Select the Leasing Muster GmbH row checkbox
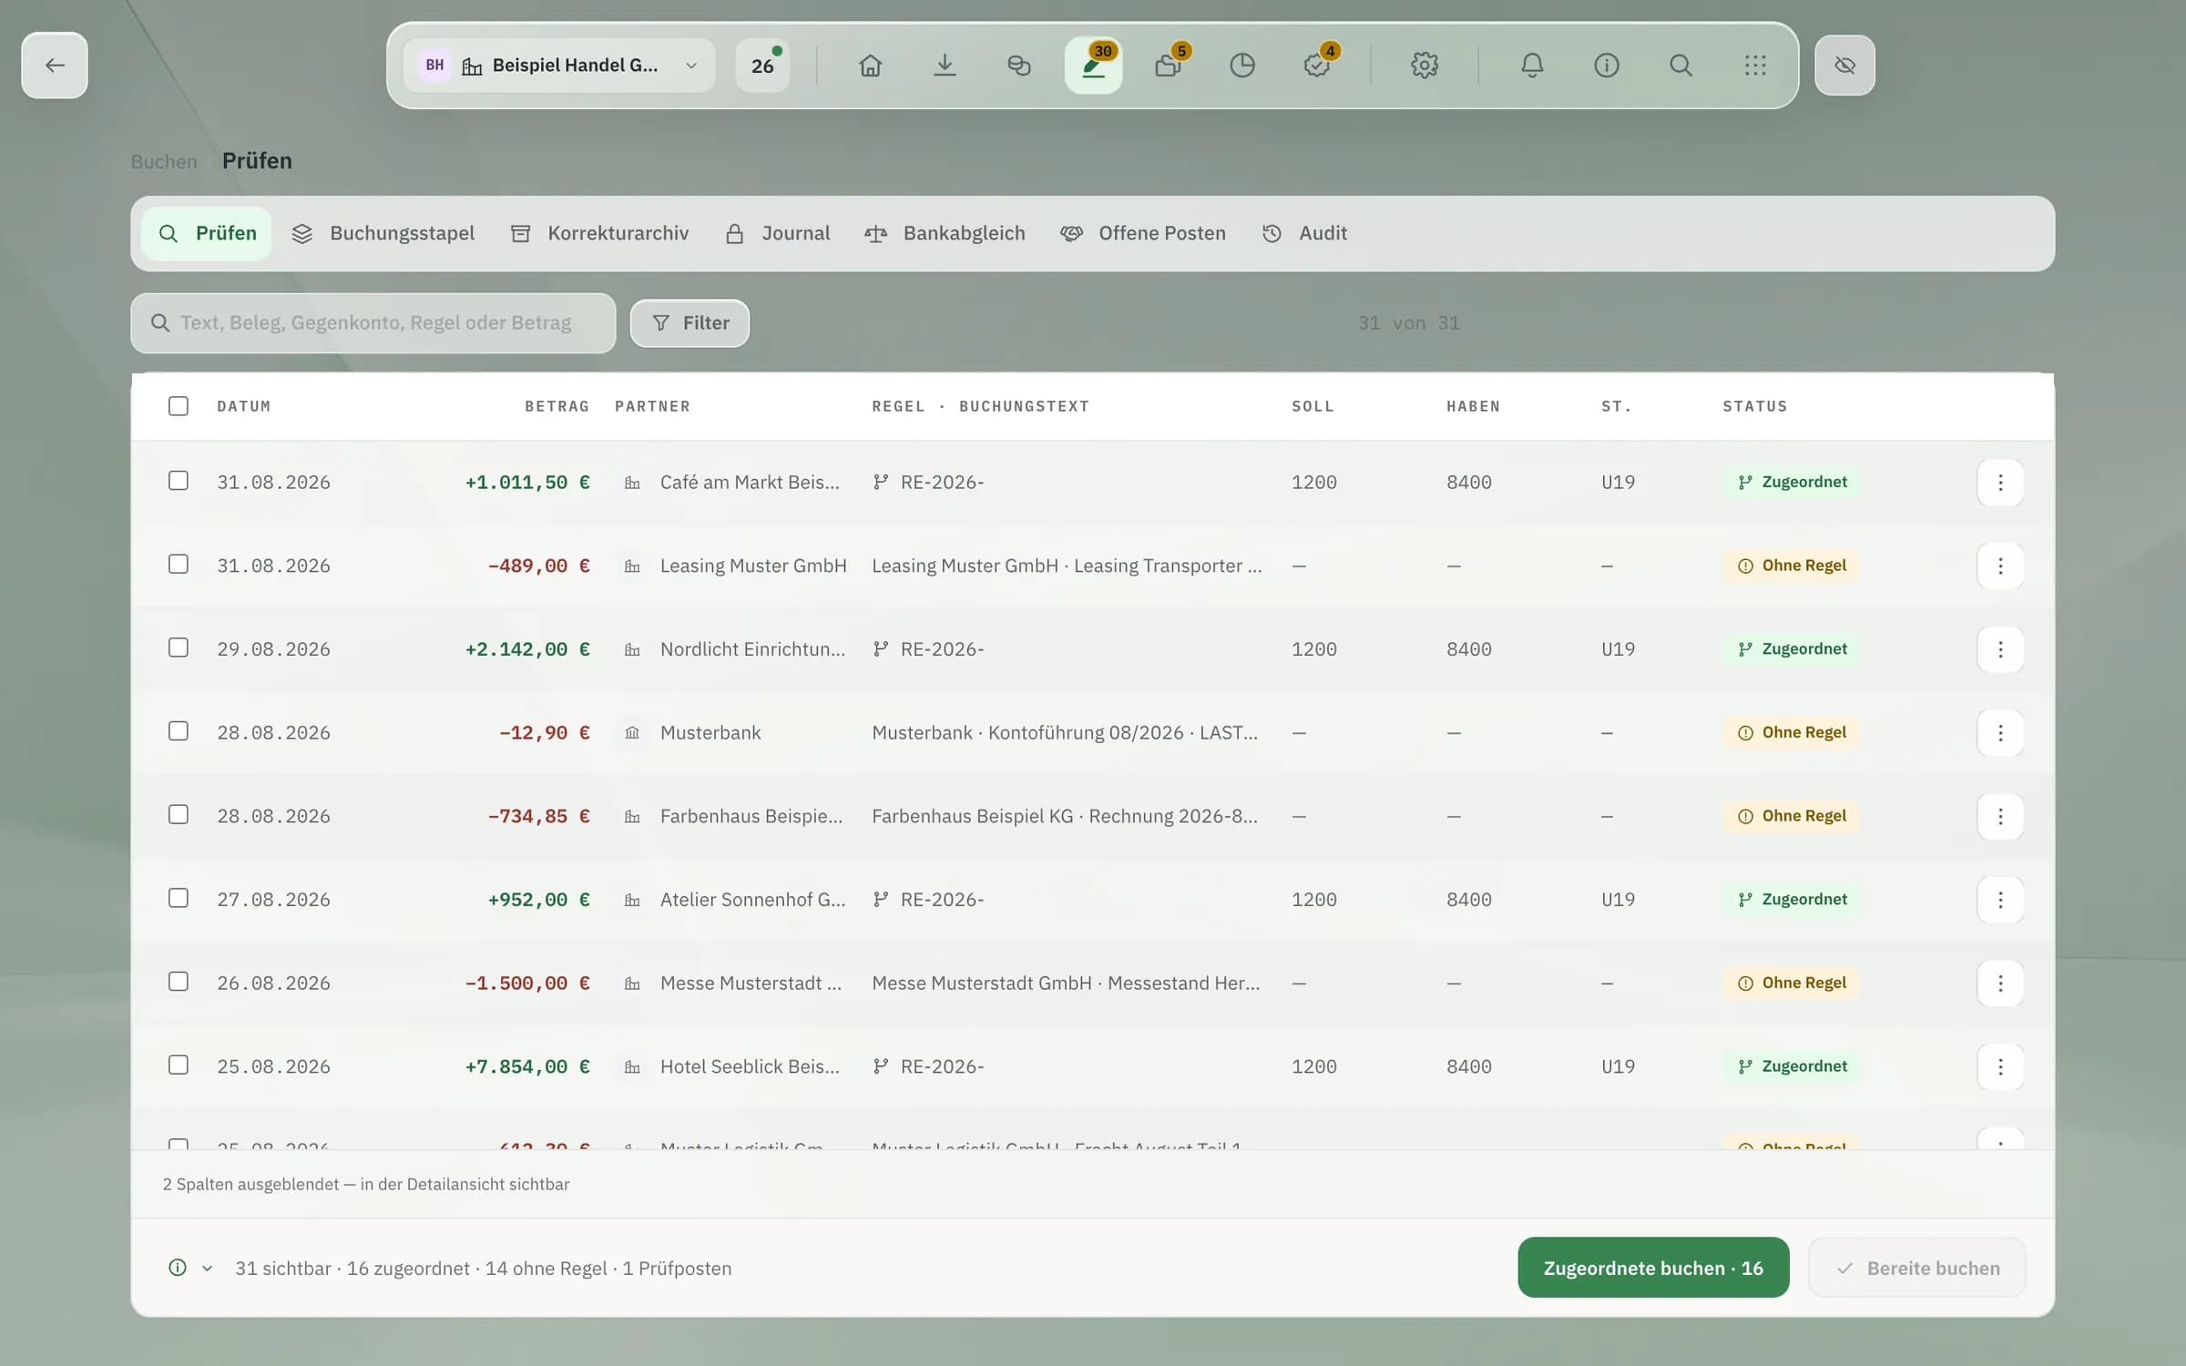The height and width of the screenshot is (1366, 2186). [x=179, y=565]
